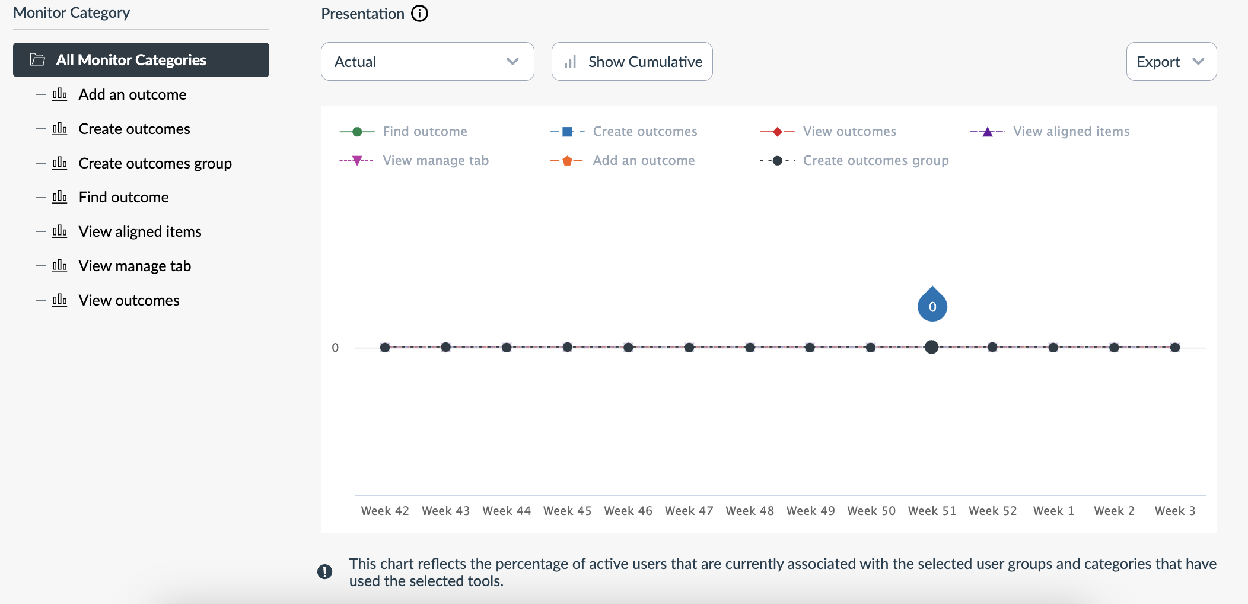Open the Actual presentation dropdown
This screenshot has height=604, width=1248.
tap(427, 62)
